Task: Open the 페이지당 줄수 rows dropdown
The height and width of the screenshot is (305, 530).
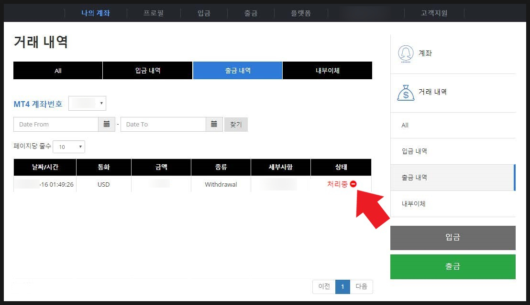Action: 69,147
